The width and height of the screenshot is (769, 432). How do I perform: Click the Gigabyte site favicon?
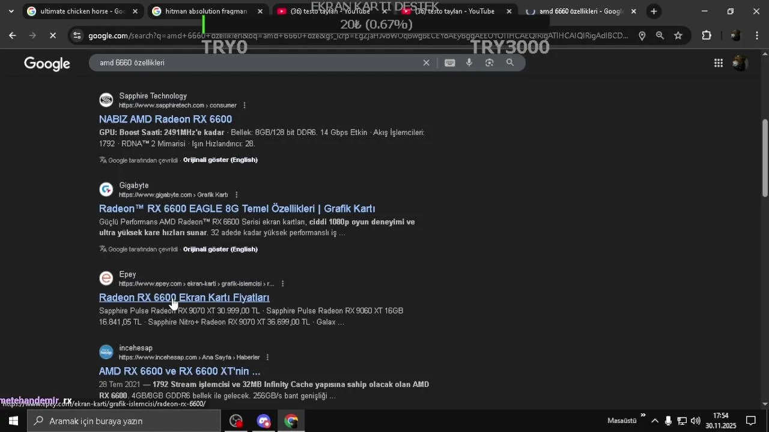pos(106,190)
